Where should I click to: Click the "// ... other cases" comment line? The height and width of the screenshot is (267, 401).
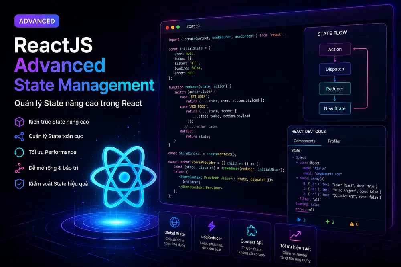pos(201,126)
